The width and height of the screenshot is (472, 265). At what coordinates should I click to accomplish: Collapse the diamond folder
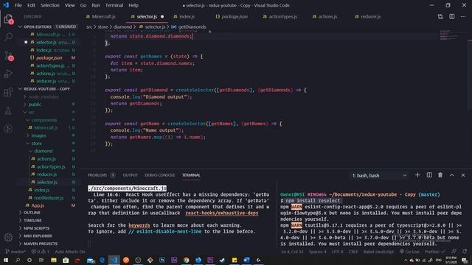44,151
